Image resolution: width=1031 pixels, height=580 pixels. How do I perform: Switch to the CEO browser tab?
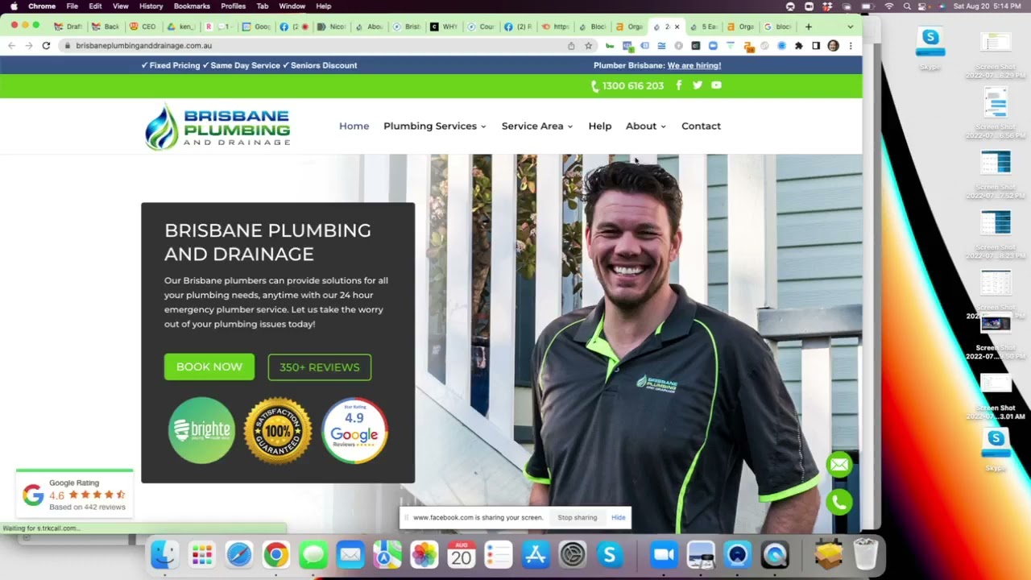tap(143, 27)
